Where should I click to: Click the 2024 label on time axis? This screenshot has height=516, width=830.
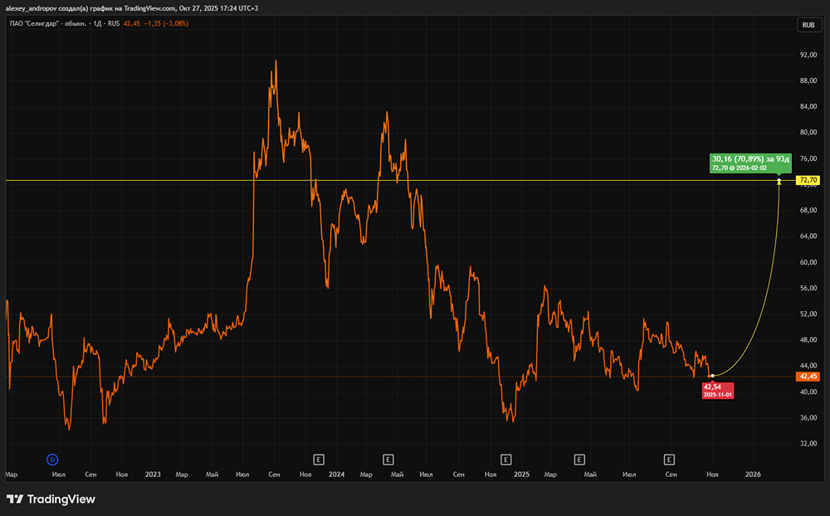337,475
